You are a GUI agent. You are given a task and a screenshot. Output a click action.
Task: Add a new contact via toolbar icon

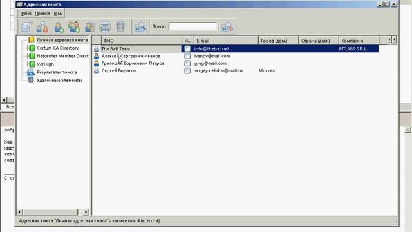tap(59, 26)
